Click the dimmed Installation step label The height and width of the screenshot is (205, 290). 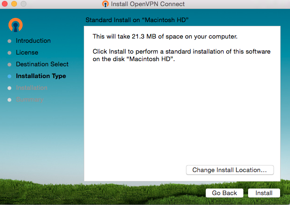tap(32, 87)
